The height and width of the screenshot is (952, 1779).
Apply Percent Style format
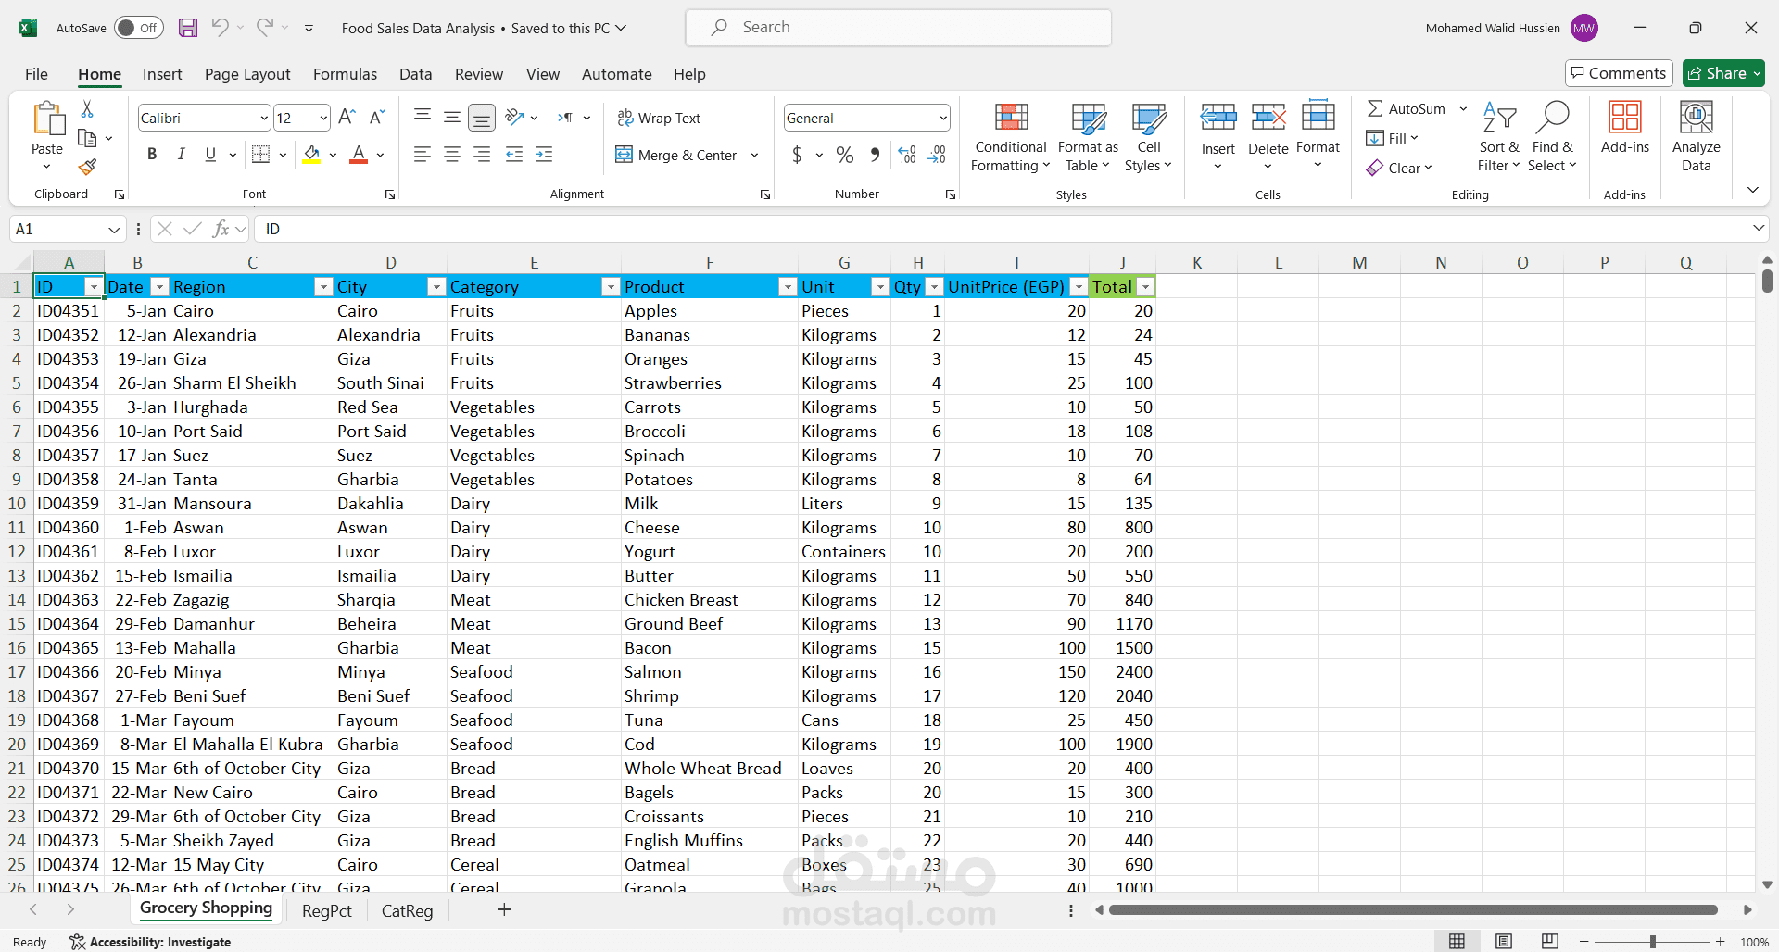click(x=845, y=155)
